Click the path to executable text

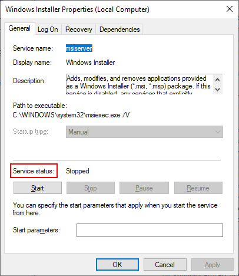point(71,115)
